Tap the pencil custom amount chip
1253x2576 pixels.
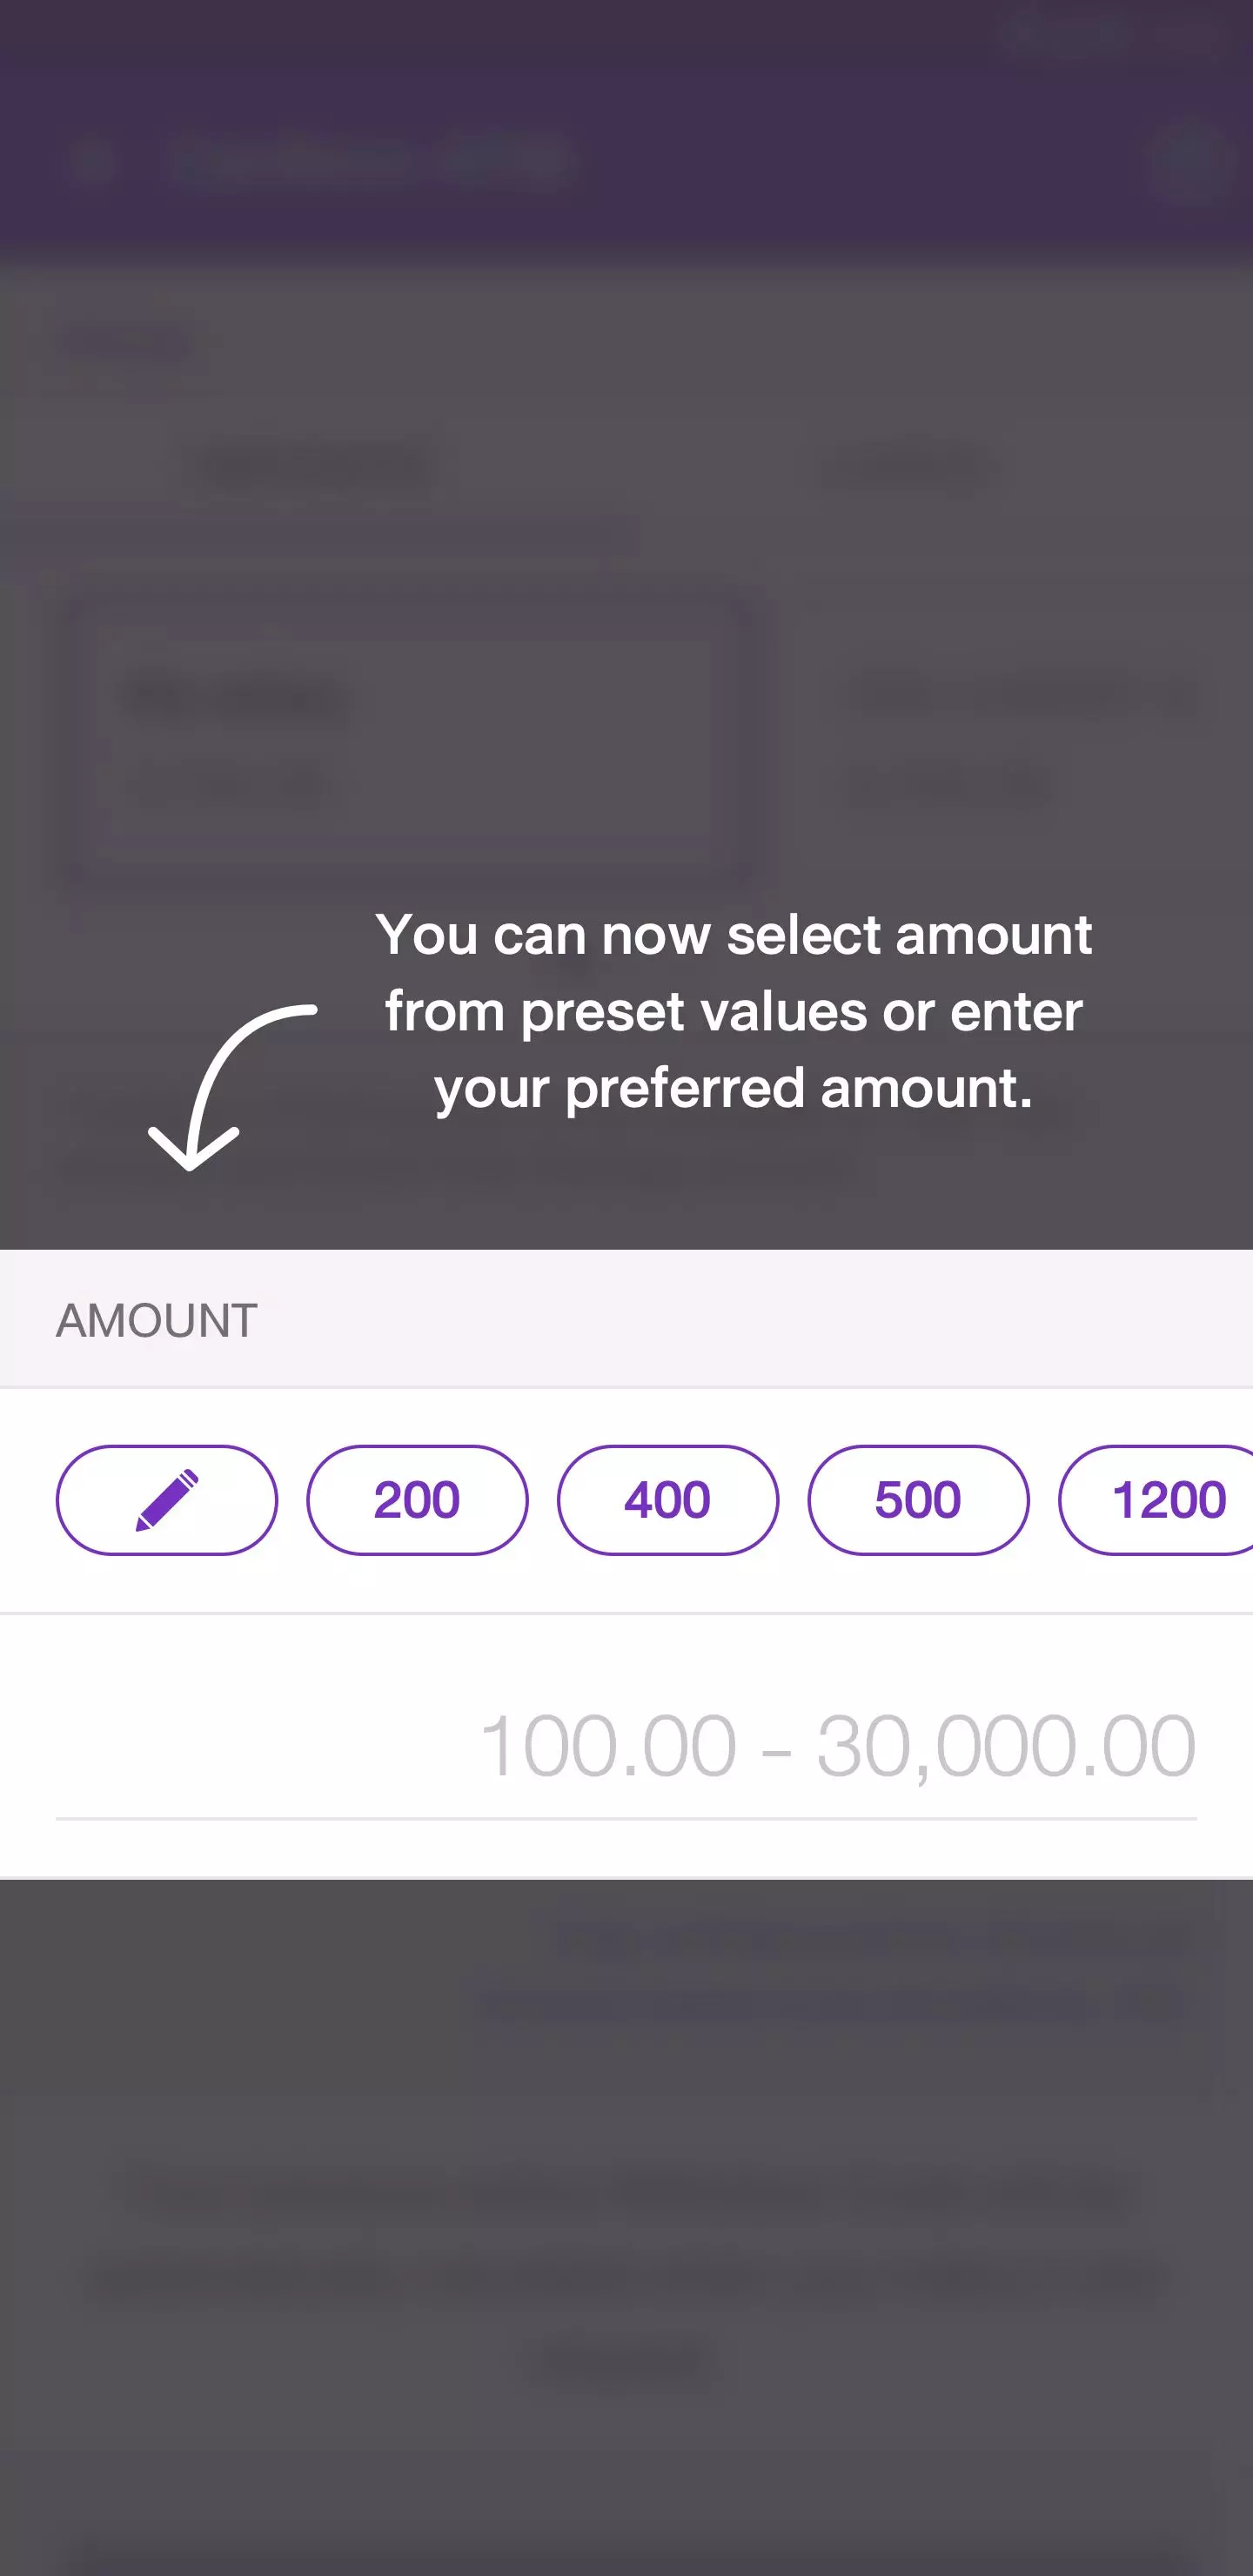pyautogui.click(x=166, y=1499)
